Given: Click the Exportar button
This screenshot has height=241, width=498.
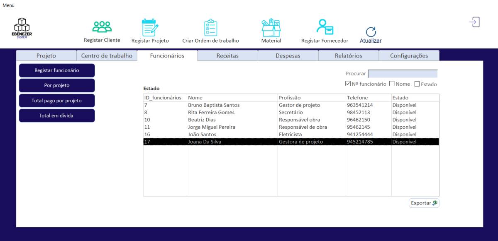Looking at the screenshot, I should click(424, 203).
